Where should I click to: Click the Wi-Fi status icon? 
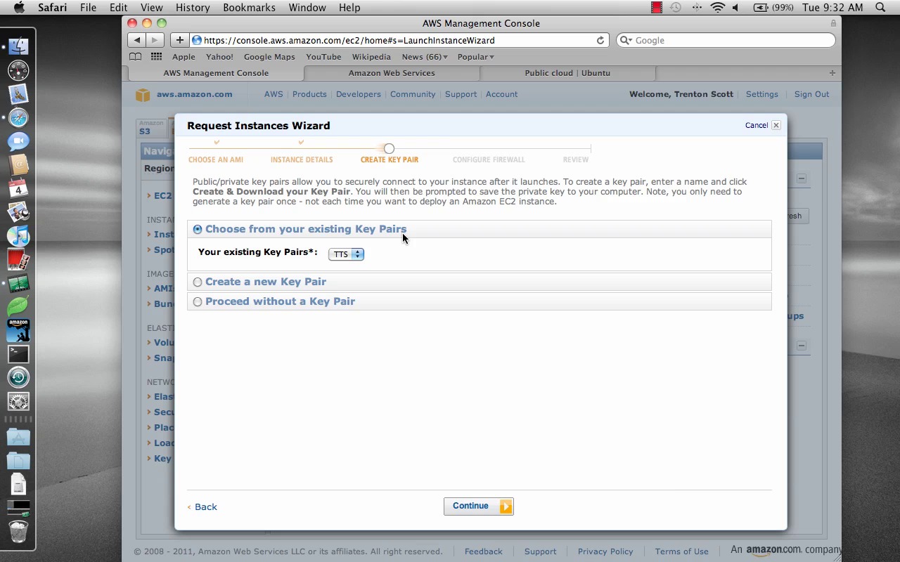[x=717, y=8]
